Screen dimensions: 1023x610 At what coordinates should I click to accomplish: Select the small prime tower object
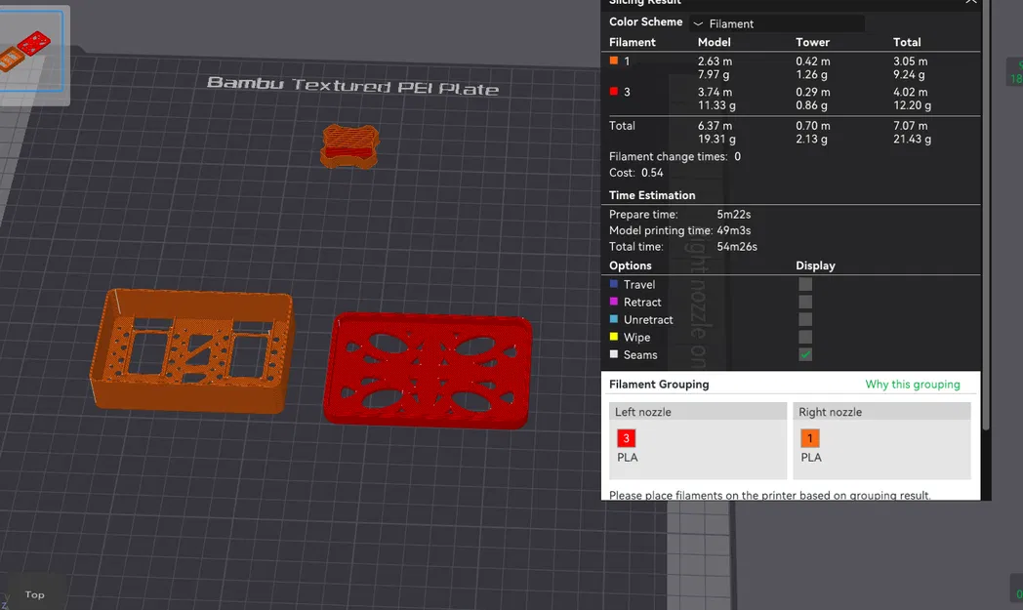(x=350, y=146)
